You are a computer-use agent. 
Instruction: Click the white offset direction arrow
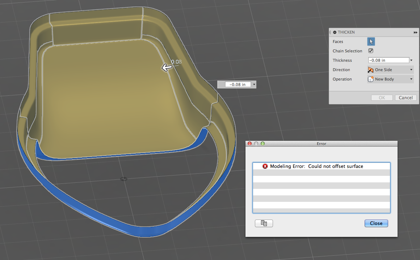166,67
